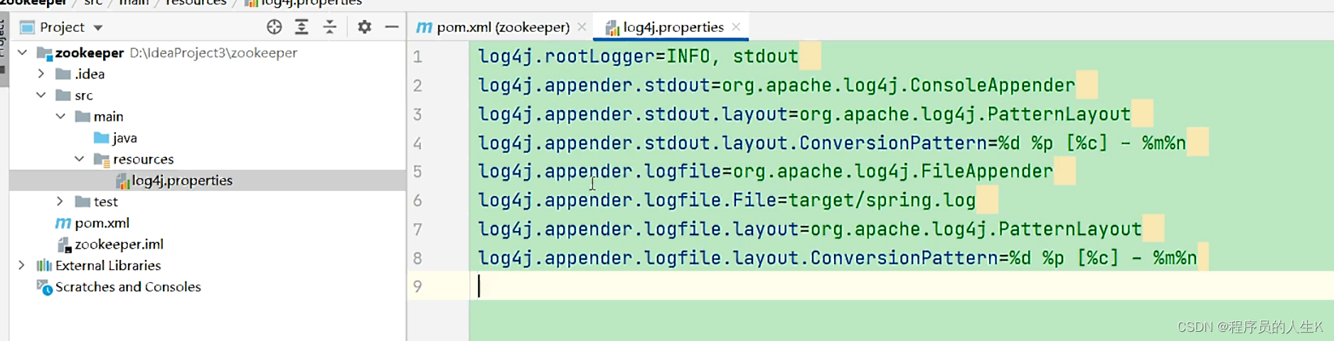Click line number 5 in the gutter
This screenshot has height=341, width=1334.
coord(417,172)
